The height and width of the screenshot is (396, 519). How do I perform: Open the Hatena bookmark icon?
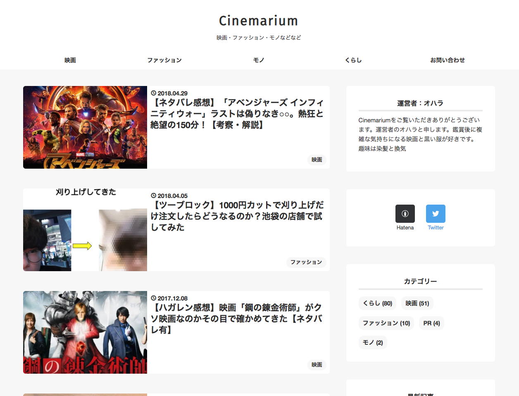point(405,214)
